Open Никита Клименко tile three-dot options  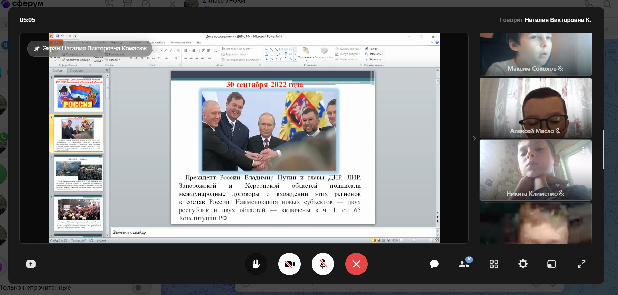(583, 150)
